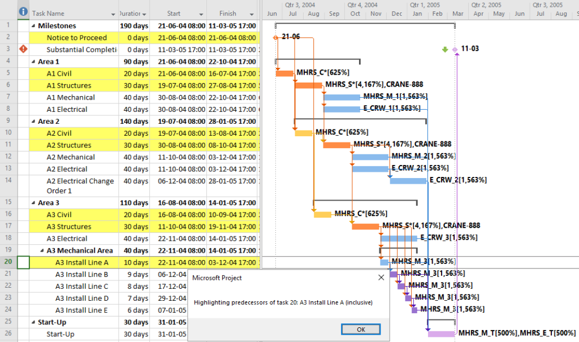Click OK in the Microsoft Project dialog

361,329
